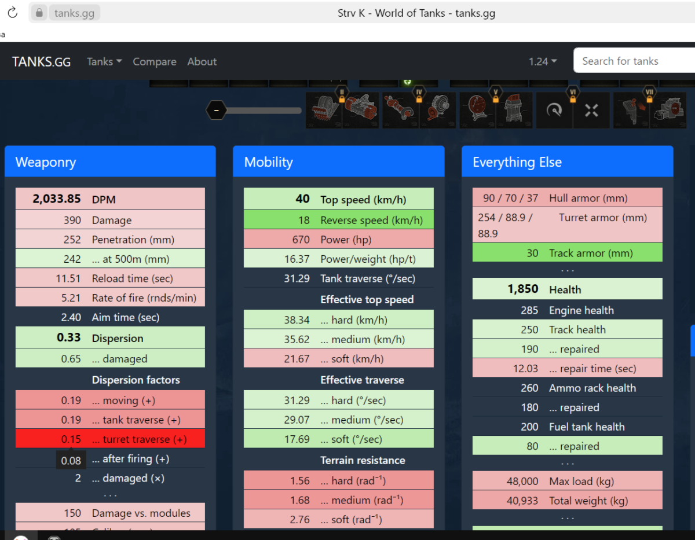695x540 pixels.
Task: Click the level VII hexagon lock badge
Action: [650, 94]
